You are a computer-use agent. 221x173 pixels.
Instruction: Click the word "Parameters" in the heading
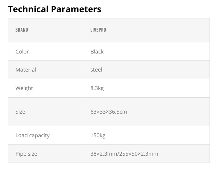76,9
